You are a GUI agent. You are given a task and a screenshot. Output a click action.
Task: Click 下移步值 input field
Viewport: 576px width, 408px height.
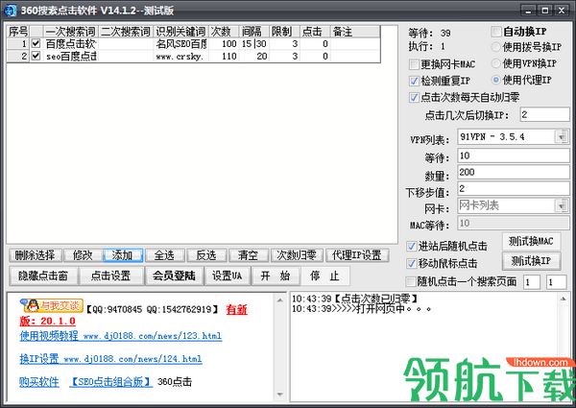point(514,189)
